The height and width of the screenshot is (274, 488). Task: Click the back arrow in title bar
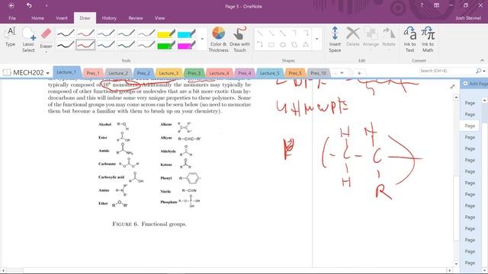pos(11,5)
